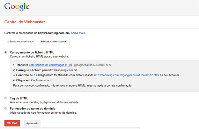Click 'Para permanecer confirmado' note text
This screenshot has height=129, width=199.
[x=73, y=86]
